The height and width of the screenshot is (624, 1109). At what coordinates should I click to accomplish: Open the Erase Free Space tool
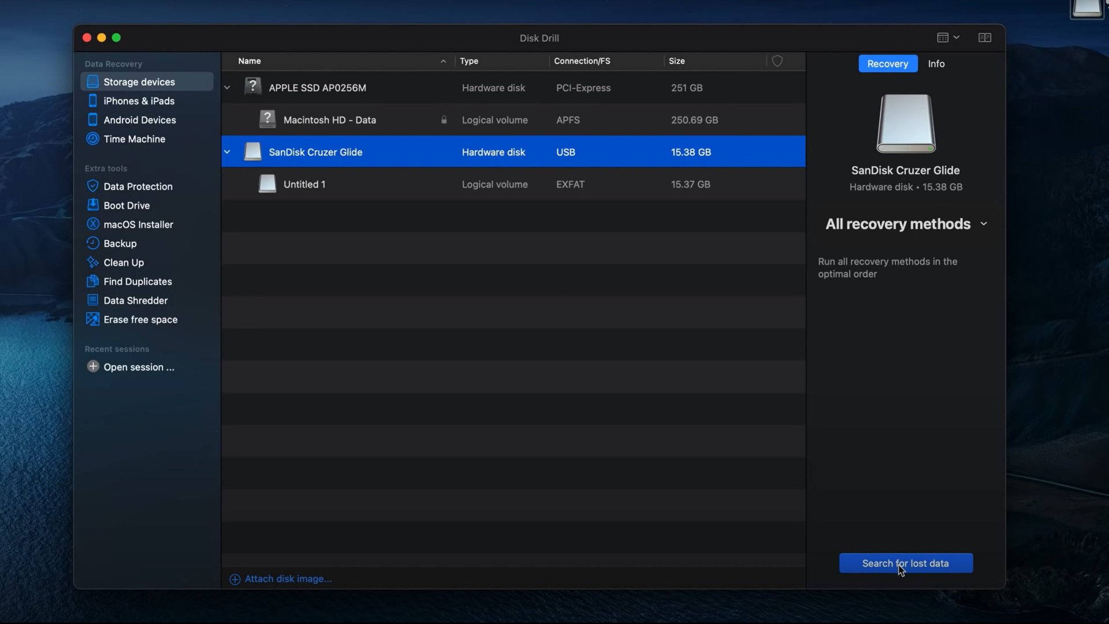click(x=141, y=319)
